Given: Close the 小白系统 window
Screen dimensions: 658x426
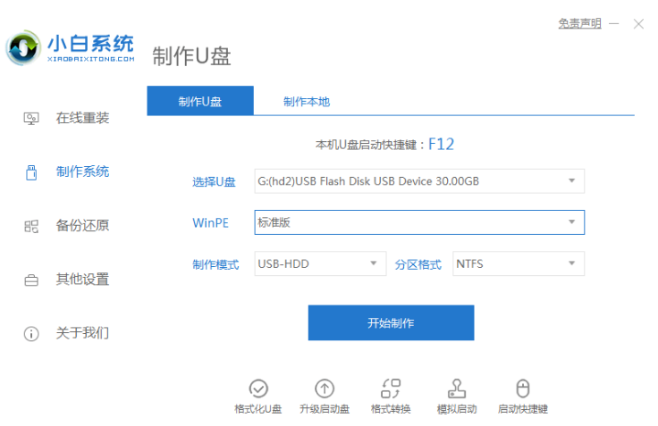Looking at the screenshot, I should tap(637, 24).
